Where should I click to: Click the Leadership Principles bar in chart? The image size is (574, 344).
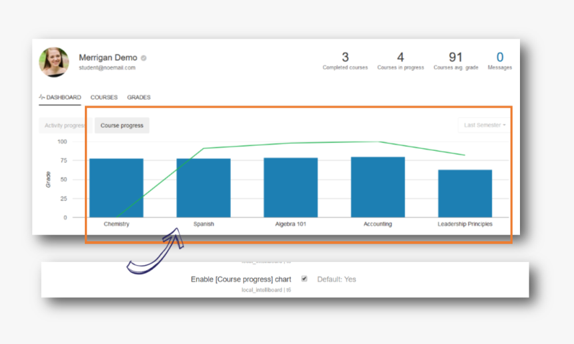(465, 194)
